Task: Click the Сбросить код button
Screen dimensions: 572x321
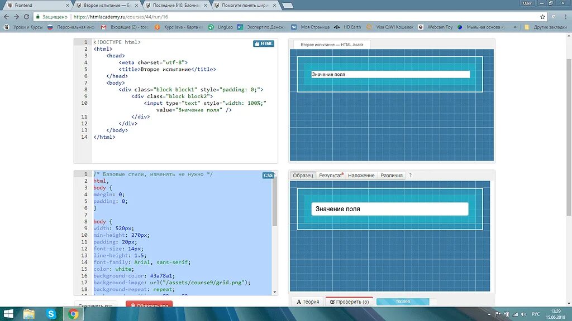Action: pos(149,305)
